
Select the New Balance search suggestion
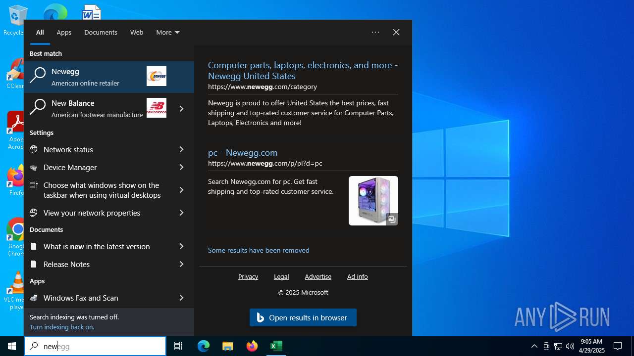pyautogui.click(x=97, y=108)
